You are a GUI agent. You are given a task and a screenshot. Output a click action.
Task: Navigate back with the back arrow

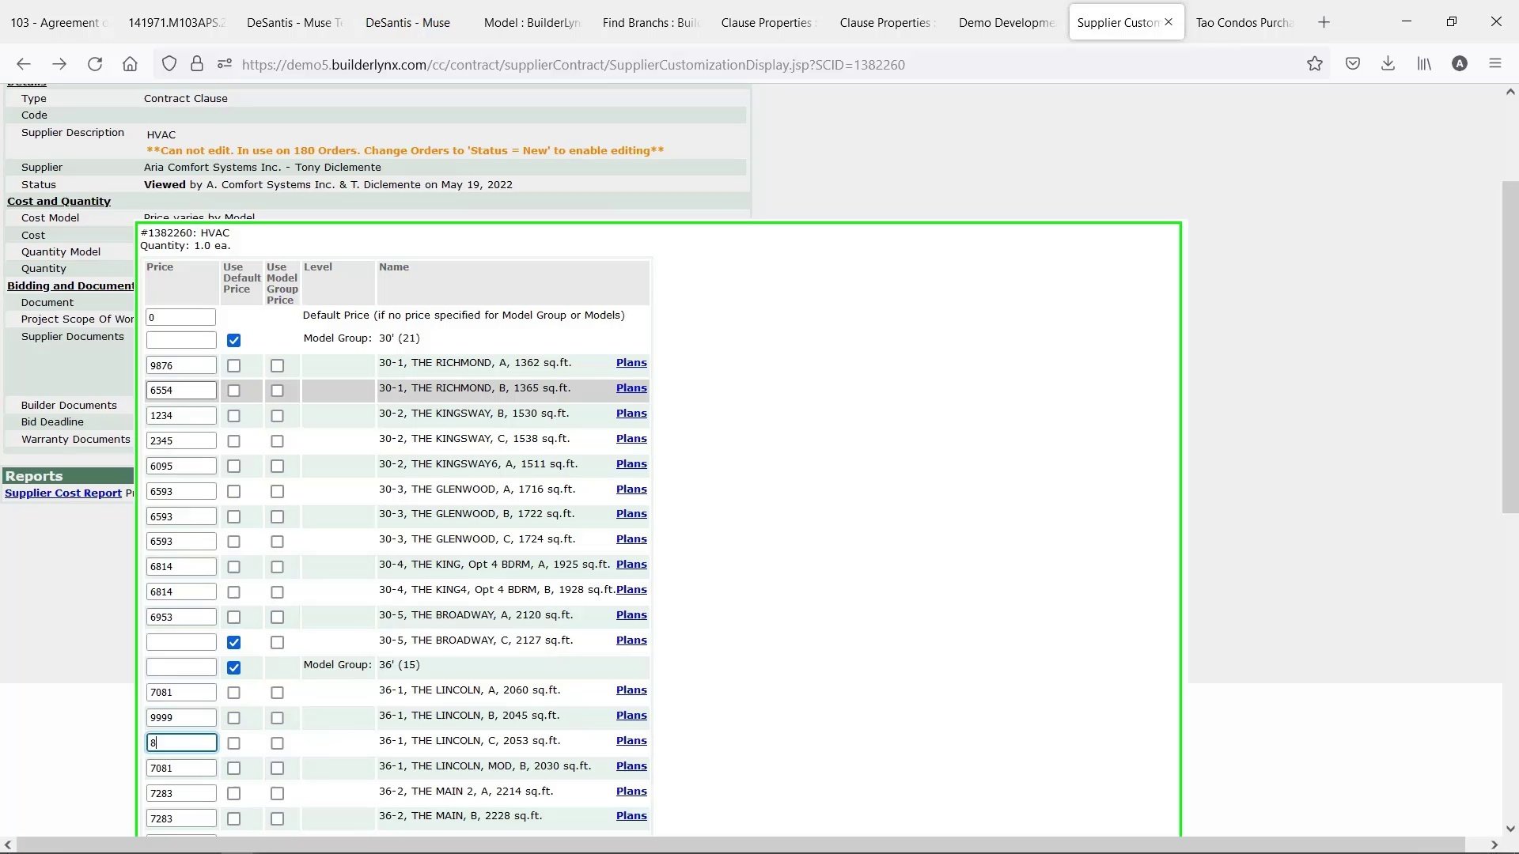(24, 64)
